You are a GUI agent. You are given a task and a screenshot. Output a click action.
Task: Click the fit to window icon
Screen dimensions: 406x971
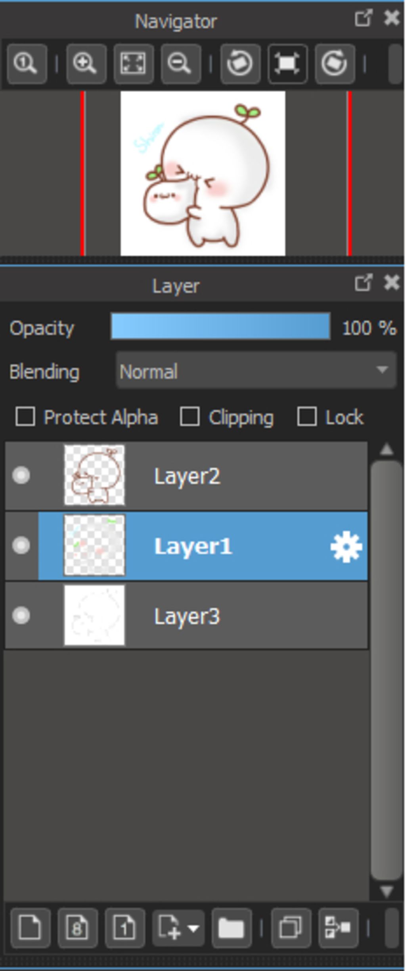(x=133, y=64)
